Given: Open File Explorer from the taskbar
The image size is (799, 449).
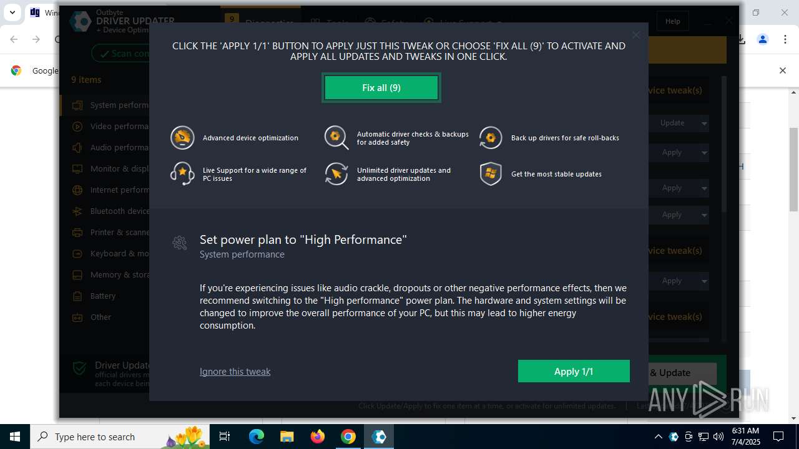Looking at the screenshot, I should (x=287, y=437).
